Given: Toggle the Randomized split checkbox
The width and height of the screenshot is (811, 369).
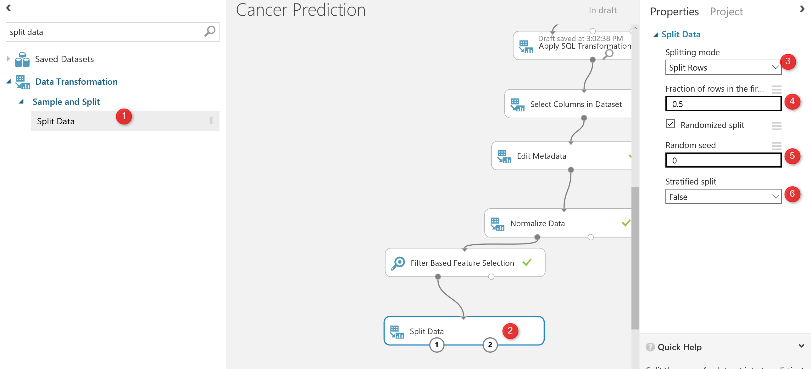Looking at the screenshot, I should click(x=670, y=124).
